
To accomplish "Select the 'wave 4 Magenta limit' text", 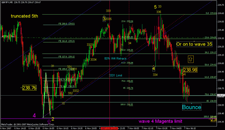I will click(x=161, y=121).
